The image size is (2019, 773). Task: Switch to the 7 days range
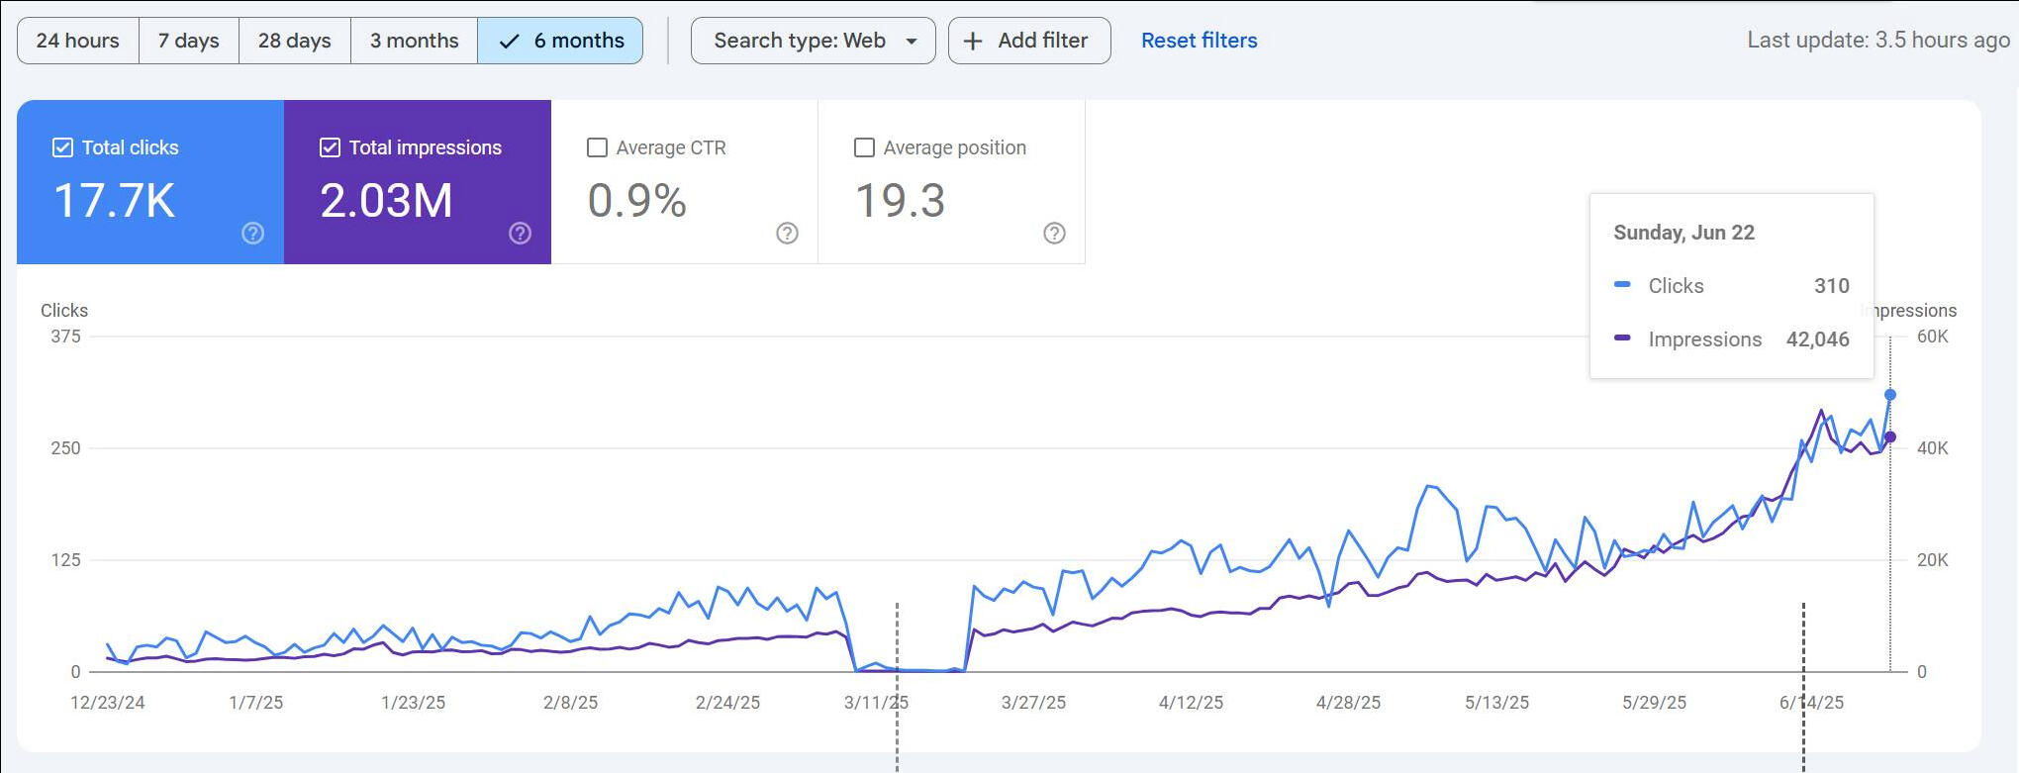(189, 41)
